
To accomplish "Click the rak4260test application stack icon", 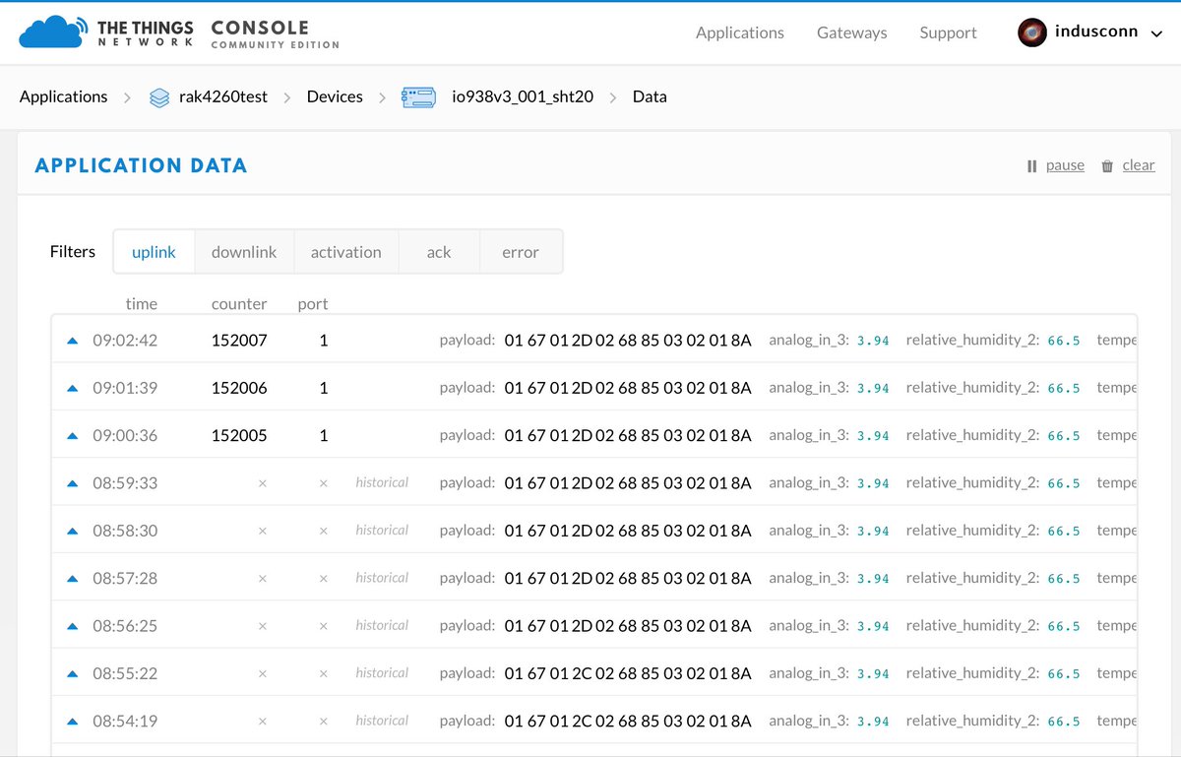I will (159, 97).
